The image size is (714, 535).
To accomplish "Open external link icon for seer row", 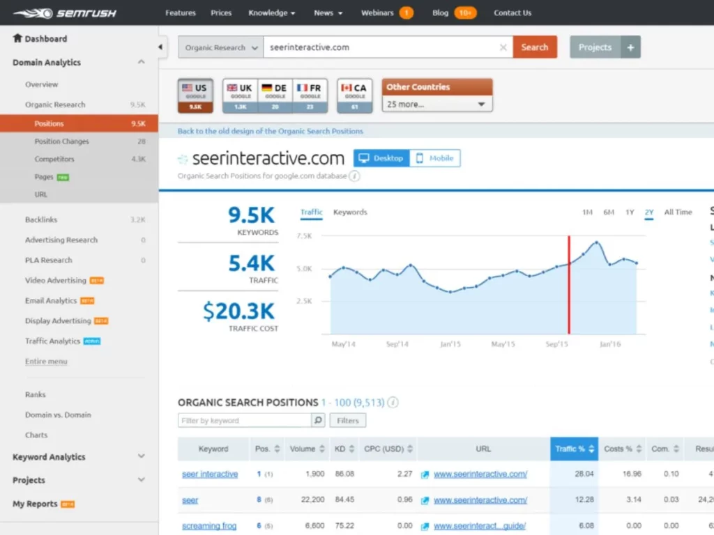I will [425, 500].
